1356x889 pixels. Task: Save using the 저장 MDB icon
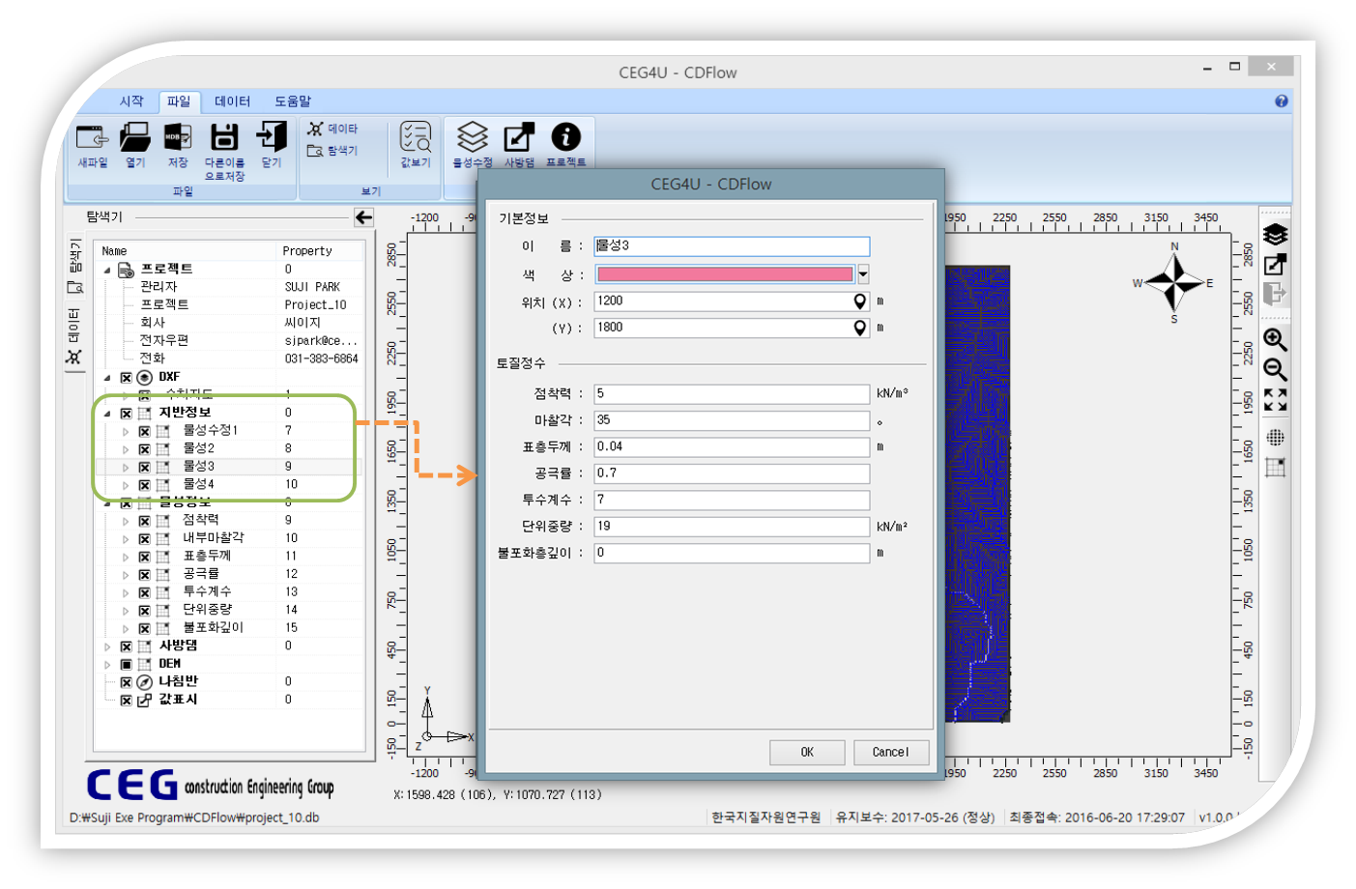click(x=178, y=137)
